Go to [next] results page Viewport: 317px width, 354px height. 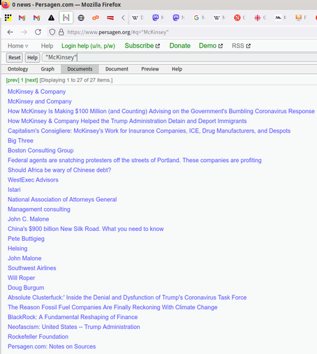(x=31, y=80)
